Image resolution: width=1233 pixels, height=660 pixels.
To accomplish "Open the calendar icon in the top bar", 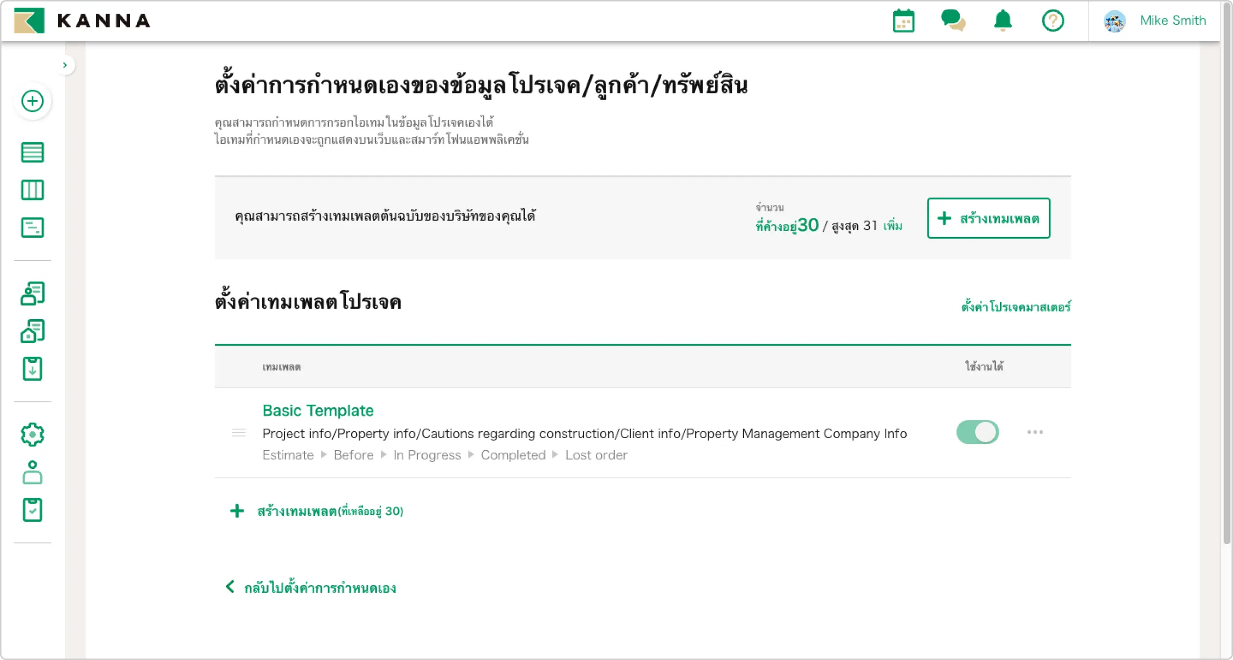I will (x=903, y=21).
